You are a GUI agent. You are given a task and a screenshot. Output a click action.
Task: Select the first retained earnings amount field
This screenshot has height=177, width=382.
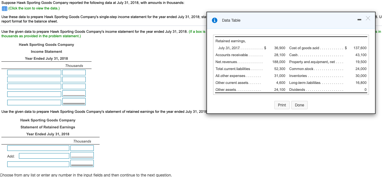(82, 148)
